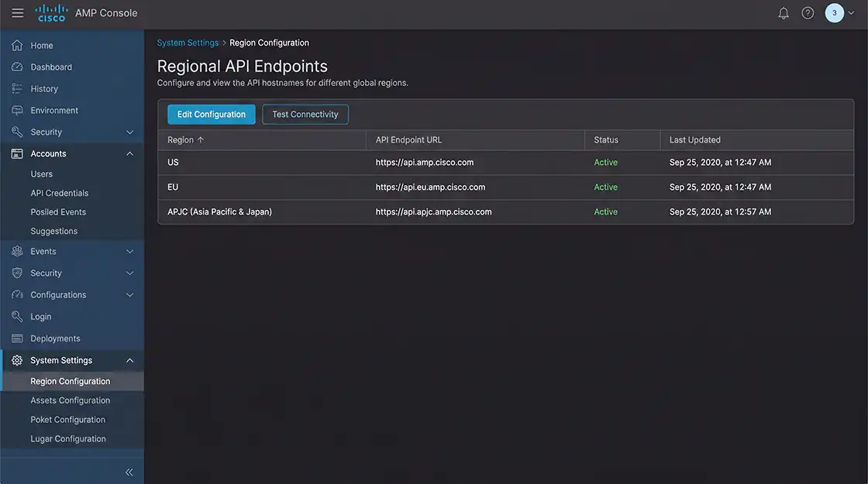
Task: Expand the Events section chevron
Action: point(129,251)
